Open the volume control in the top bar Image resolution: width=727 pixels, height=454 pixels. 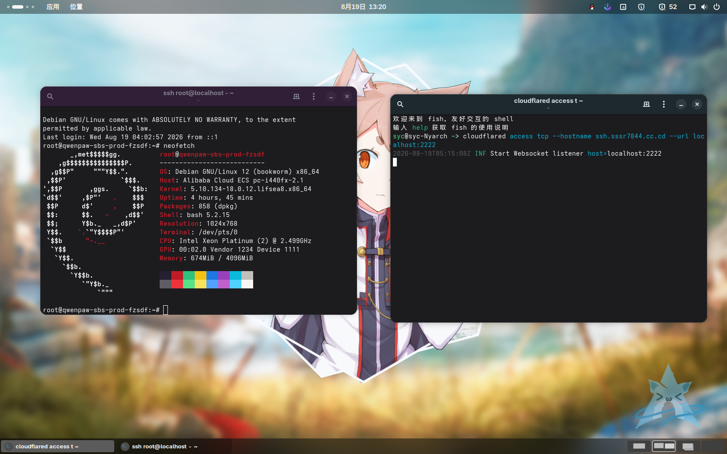click(x=704, y=7)
